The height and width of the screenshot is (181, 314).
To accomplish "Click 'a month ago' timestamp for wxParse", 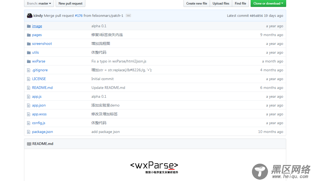I will tap(273, 61).
